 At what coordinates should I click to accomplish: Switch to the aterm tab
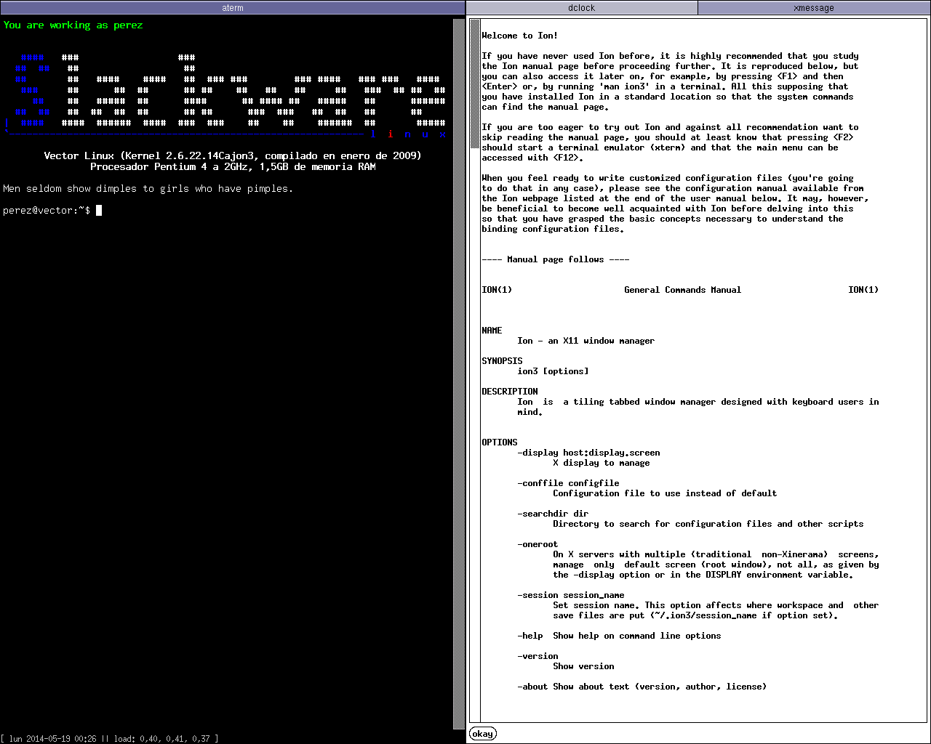coord(233,8)
